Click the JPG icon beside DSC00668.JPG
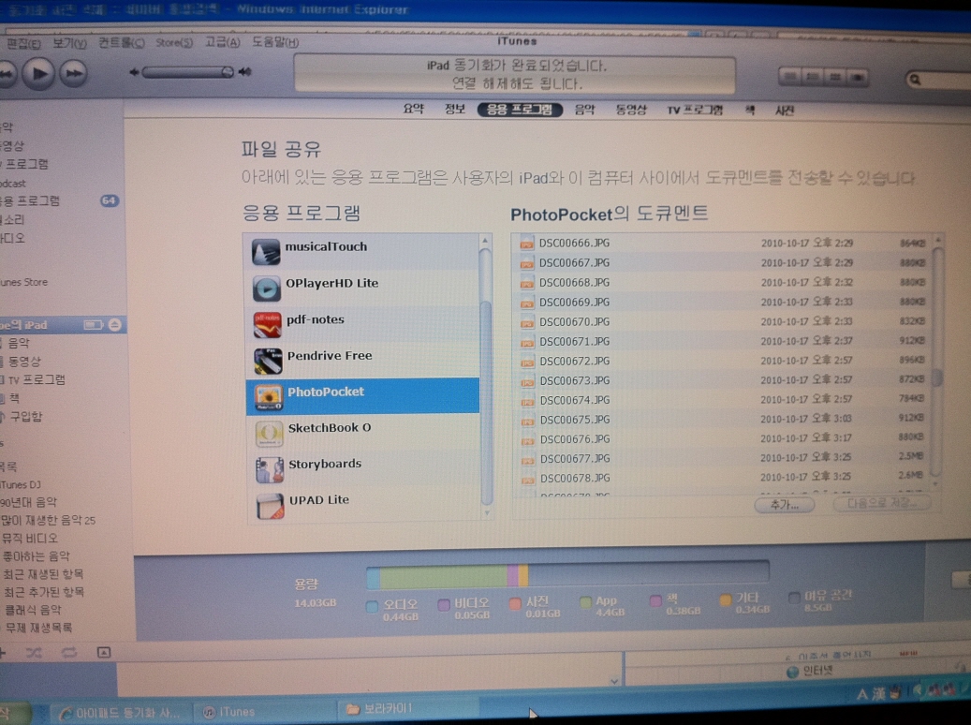 [527, 283]
